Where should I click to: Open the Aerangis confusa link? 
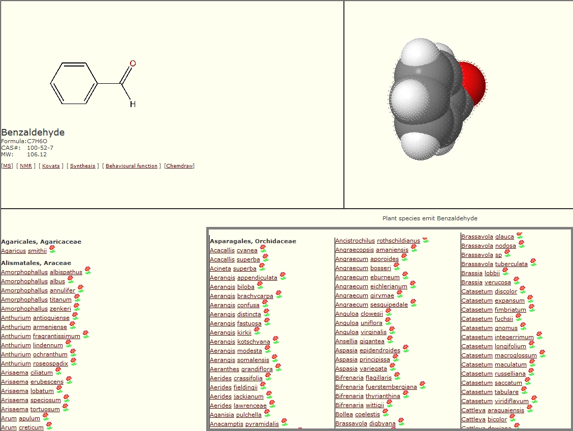click(x=235, y=305)
